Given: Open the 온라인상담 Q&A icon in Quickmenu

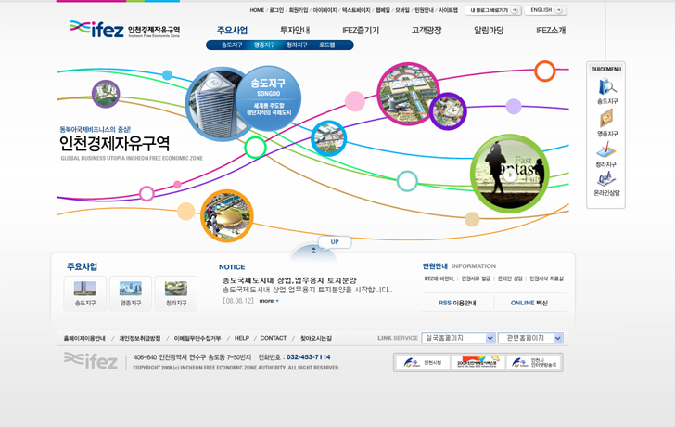Looking at the screenshot, I should (x=606, y=179).
